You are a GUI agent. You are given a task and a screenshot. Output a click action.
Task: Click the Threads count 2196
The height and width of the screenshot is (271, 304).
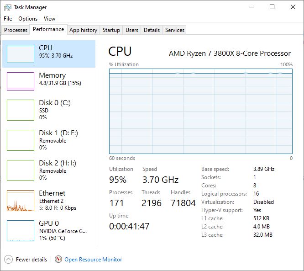point(152,203)
